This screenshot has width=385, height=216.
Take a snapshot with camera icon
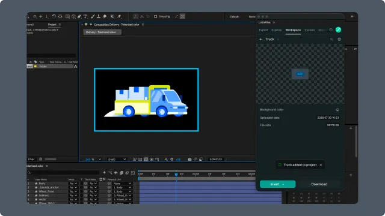[189, 159]
